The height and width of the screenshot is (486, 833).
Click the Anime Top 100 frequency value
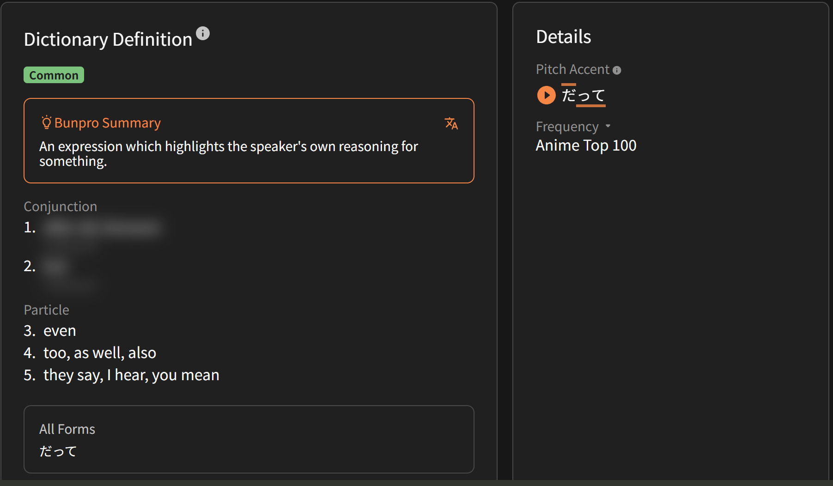[x=586, y=146]
